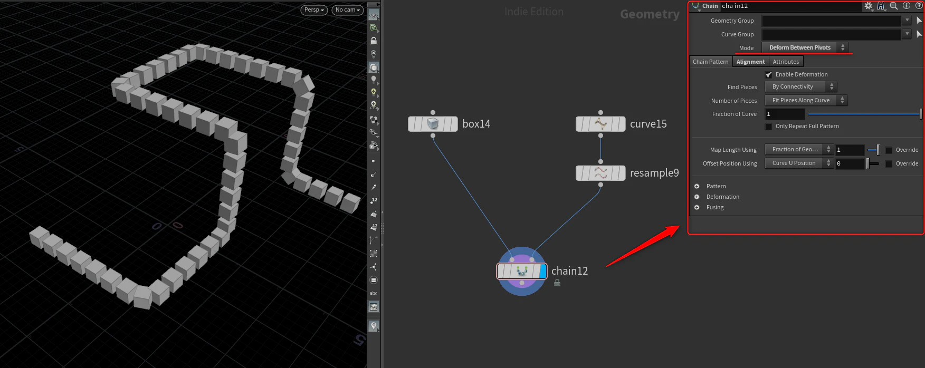Open the parameter panel gear menu
Screen dimensions: 925x368
pos(869,6)
